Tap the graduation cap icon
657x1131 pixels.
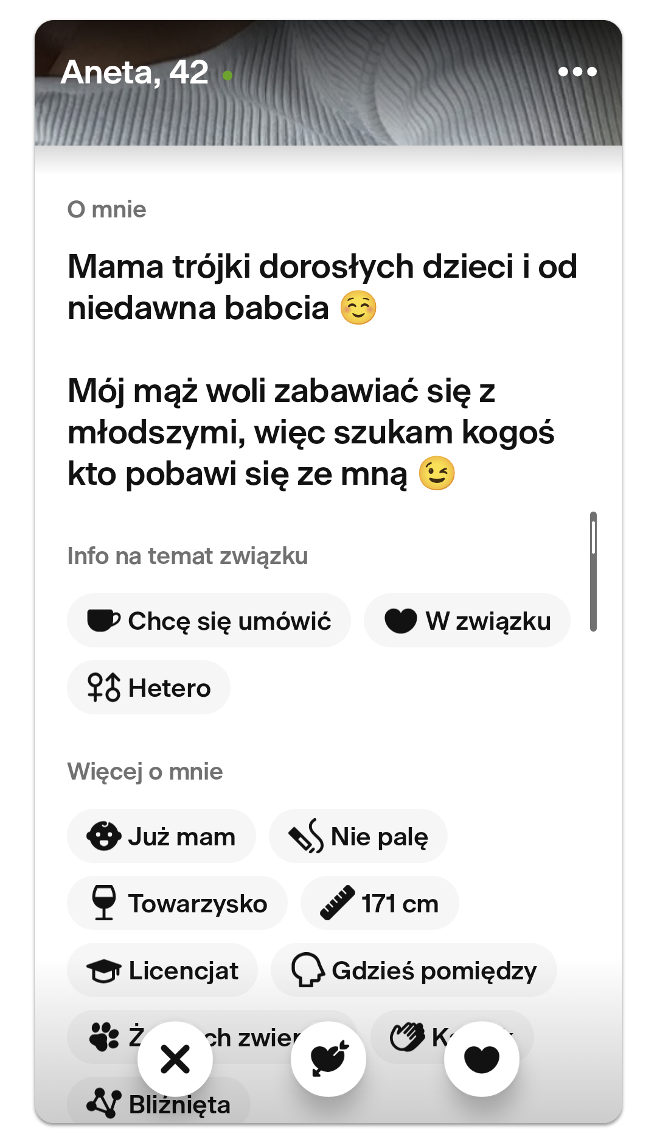pos(104,970)
